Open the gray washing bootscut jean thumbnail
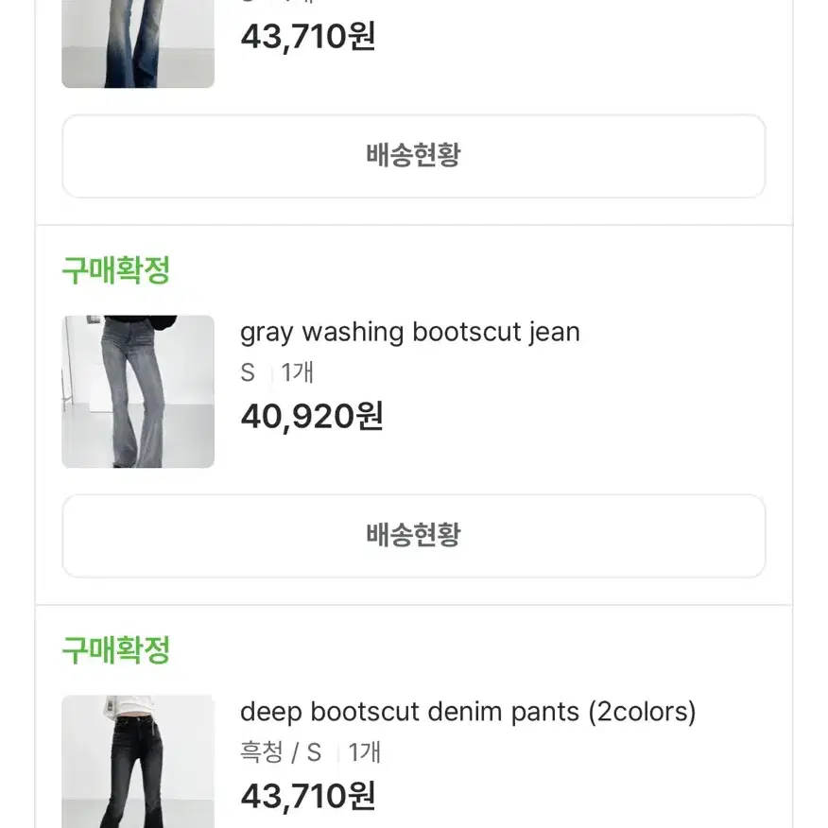Viewport: 828px width, 828px height. pyautogui.click(x=137, y=389)
